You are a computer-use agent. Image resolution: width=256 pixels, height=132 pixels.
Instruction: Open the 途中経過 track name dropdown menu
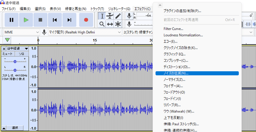pos(17,49)
